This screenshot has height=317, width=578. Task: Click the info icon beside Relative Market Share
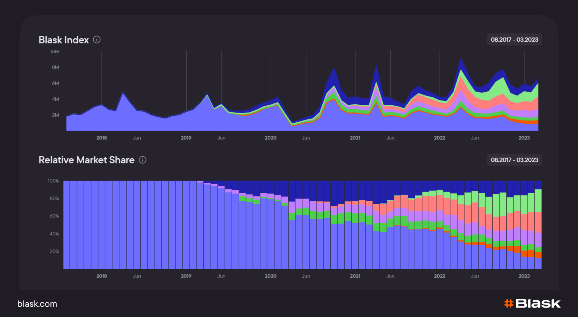point(143,160)
